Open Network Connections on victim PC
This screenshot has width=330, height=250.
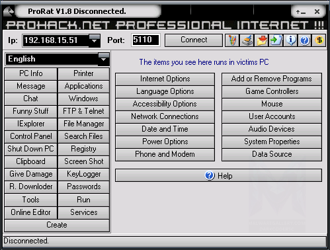pos(165,116)
